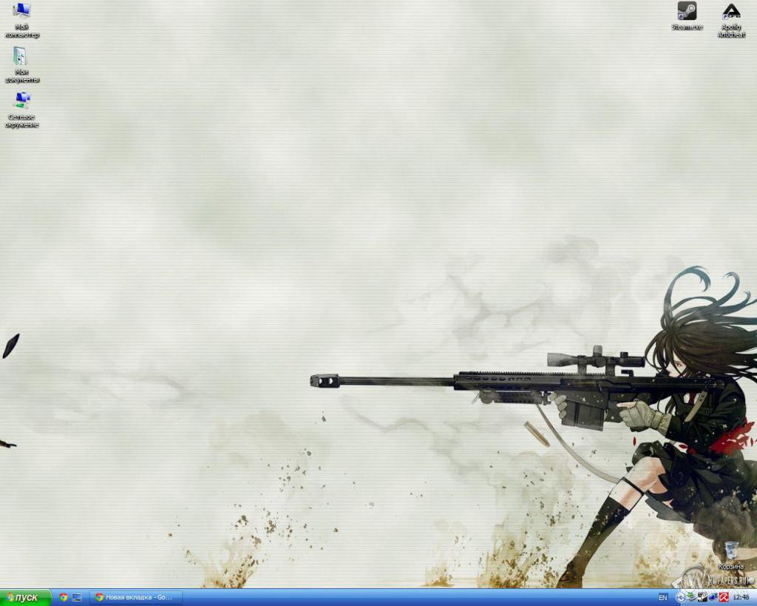The width and height of the screenshot is (757, 606).
Task: Click the red Avira antivirus tray icon
Action: click(724, 597)
